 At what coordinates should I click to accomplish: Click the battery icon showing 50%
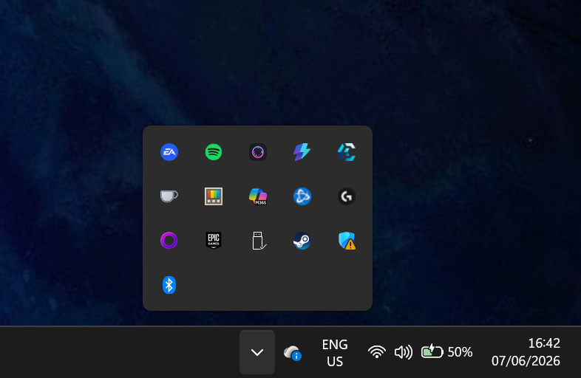coord(446,351)
